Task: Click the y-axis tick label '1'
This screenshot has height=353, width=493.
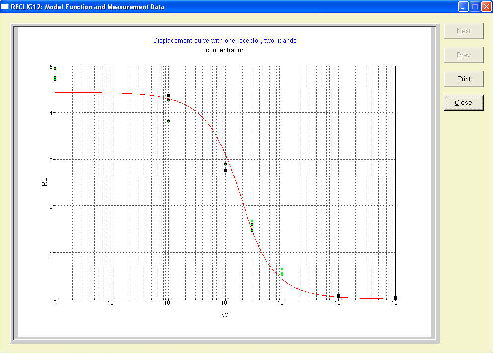Action: coord(51,253)
